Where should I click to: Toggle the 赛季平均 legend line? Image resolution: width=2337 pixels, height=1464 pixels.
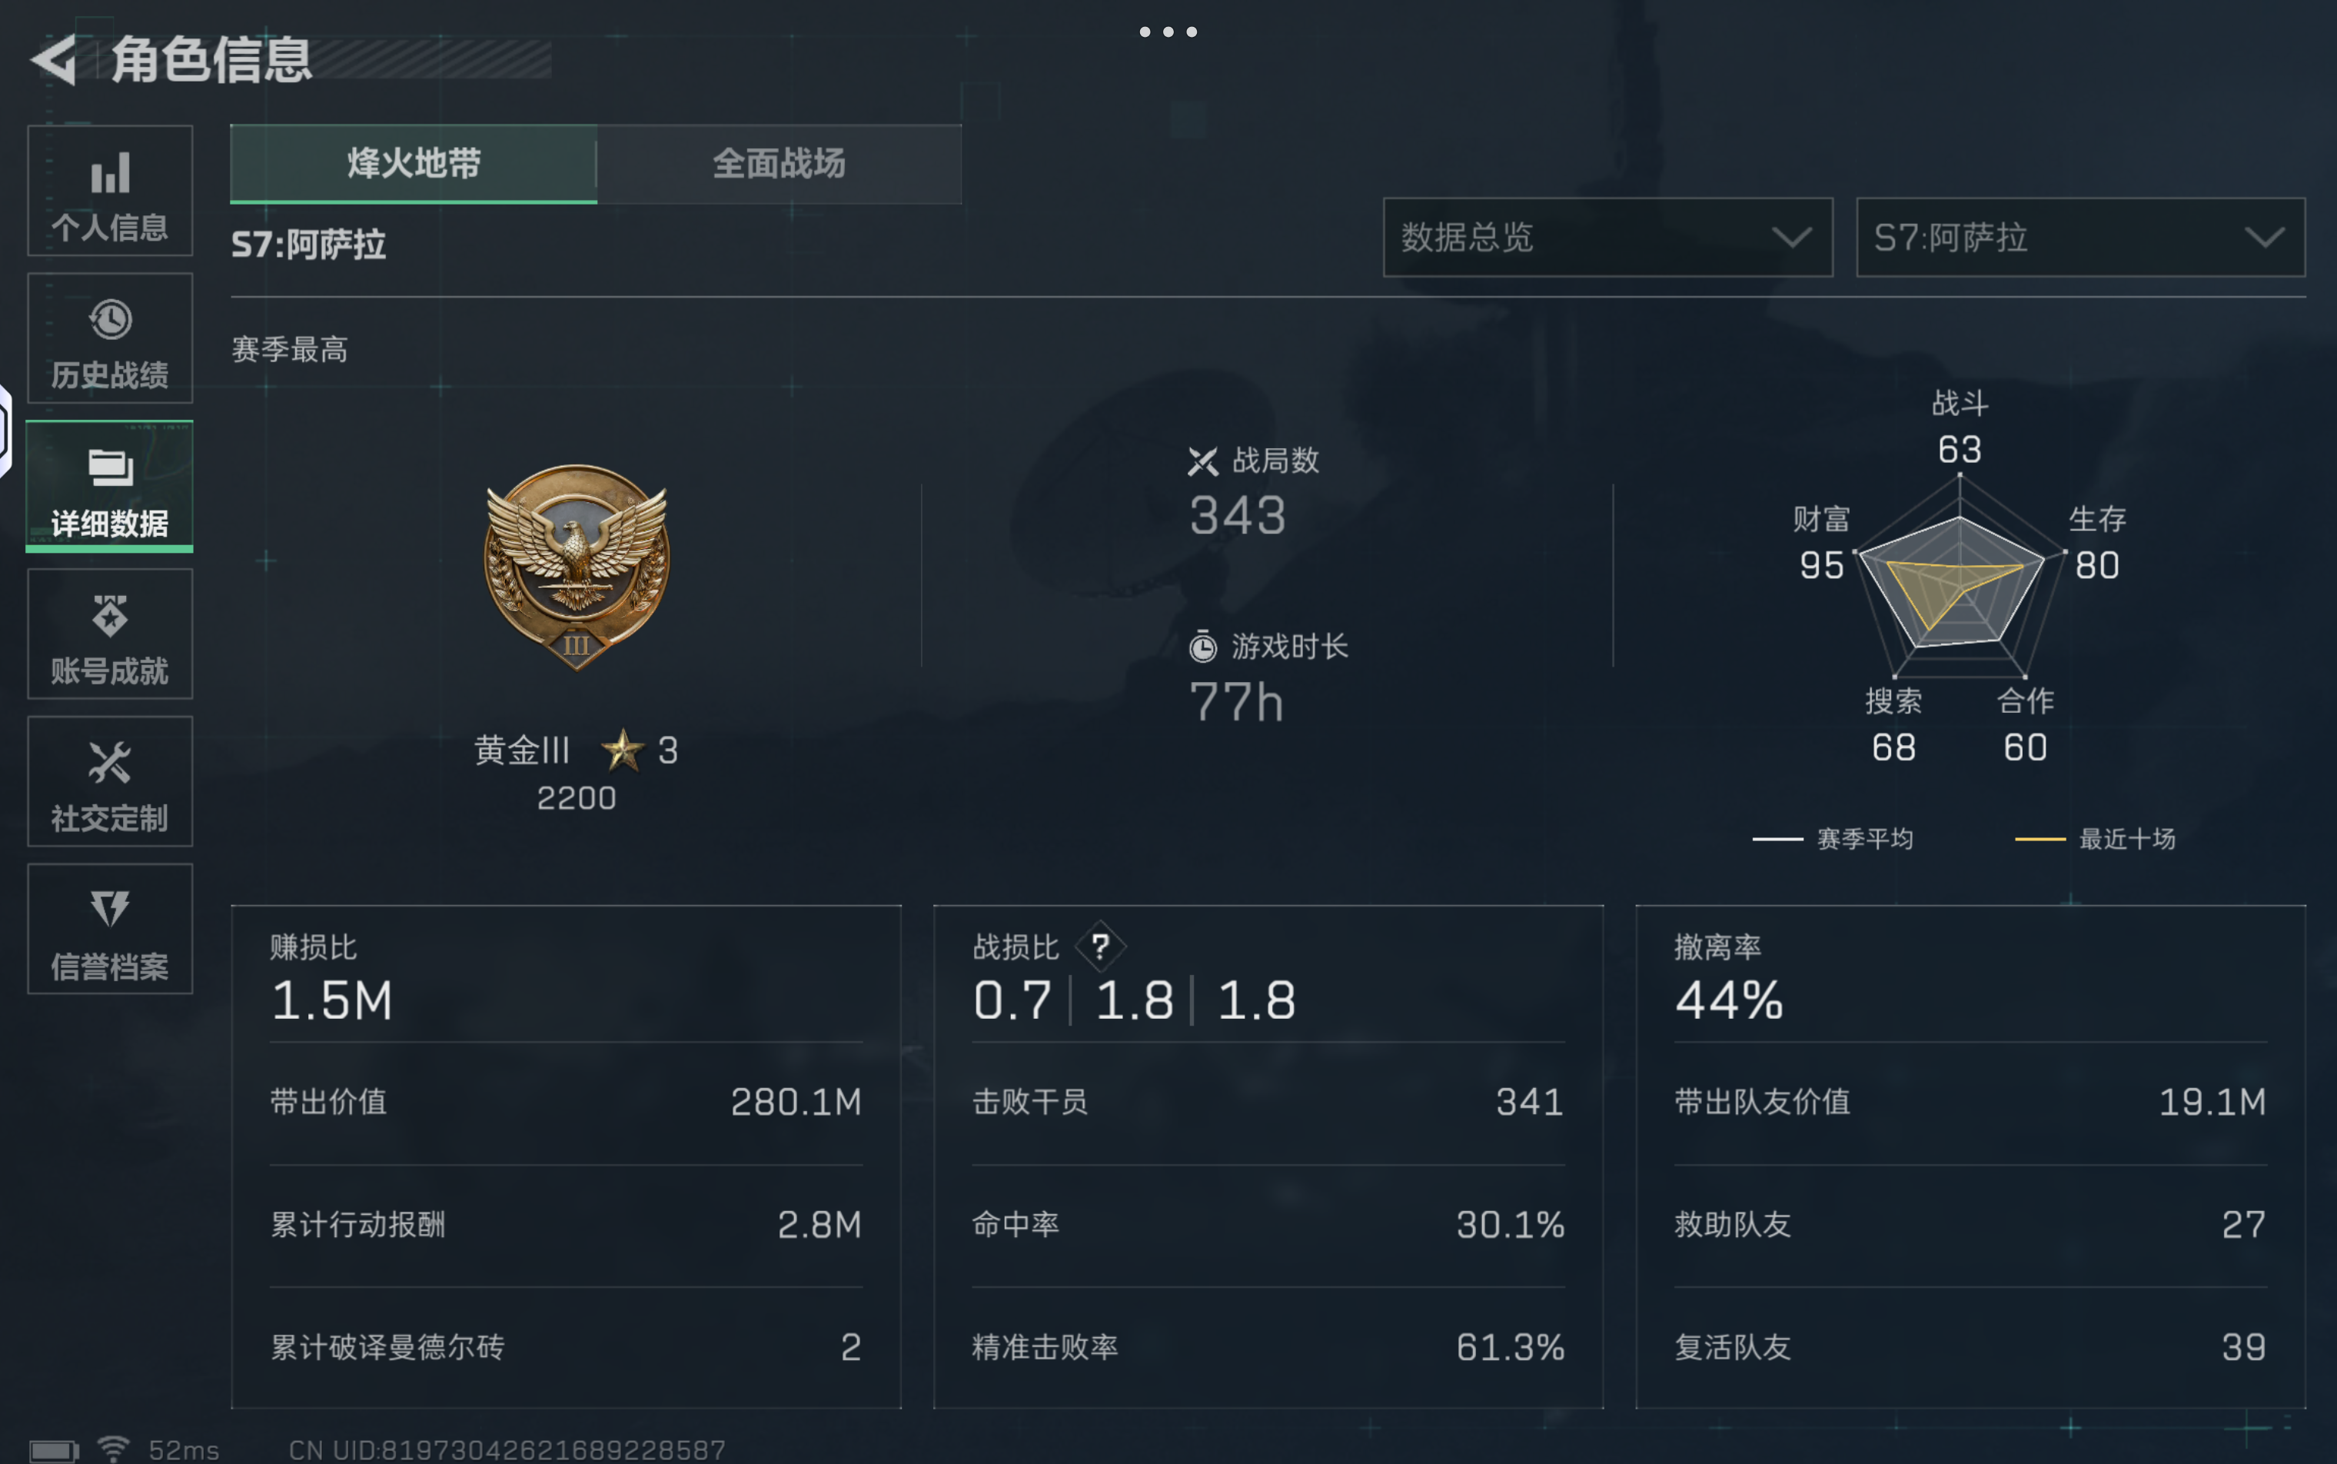1833,839
